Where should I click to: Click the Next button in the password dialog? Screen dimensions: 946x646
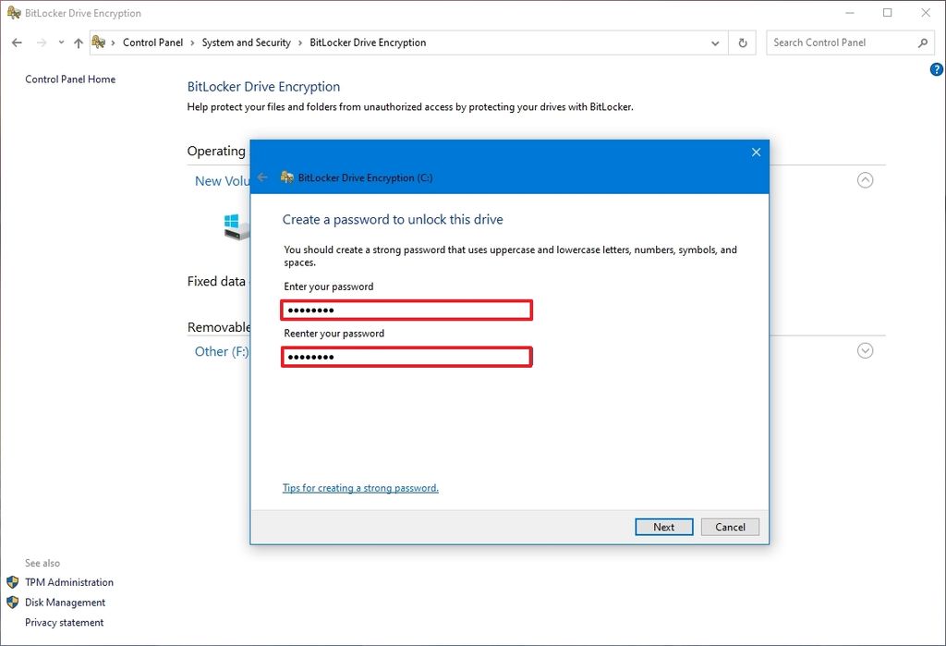click(x=663, y=527)
